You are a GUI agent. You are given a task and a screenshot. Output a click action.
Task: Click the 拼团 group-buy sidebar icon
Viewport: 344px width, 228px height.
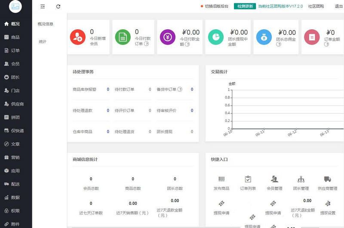coord(6,117)
